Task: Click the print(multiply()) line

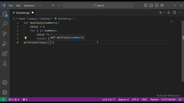Action: click(x=39, y=42)
